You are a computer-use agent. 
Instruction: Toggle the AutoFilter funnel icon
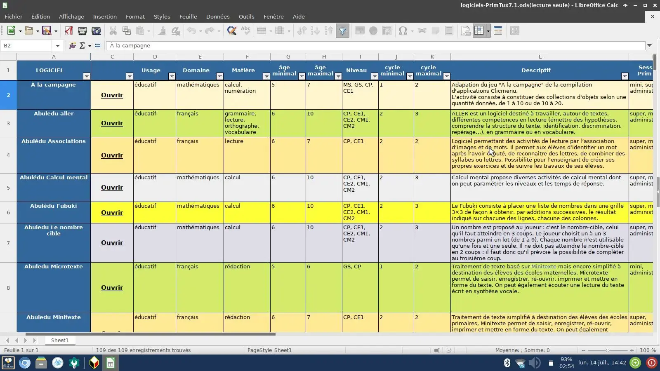(343, 31)
